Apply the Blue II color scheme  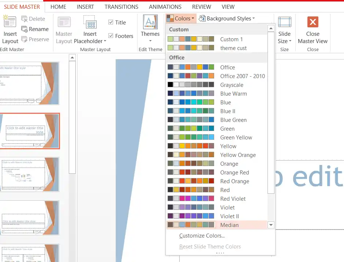pyautogui.click(x=217, y=111)
